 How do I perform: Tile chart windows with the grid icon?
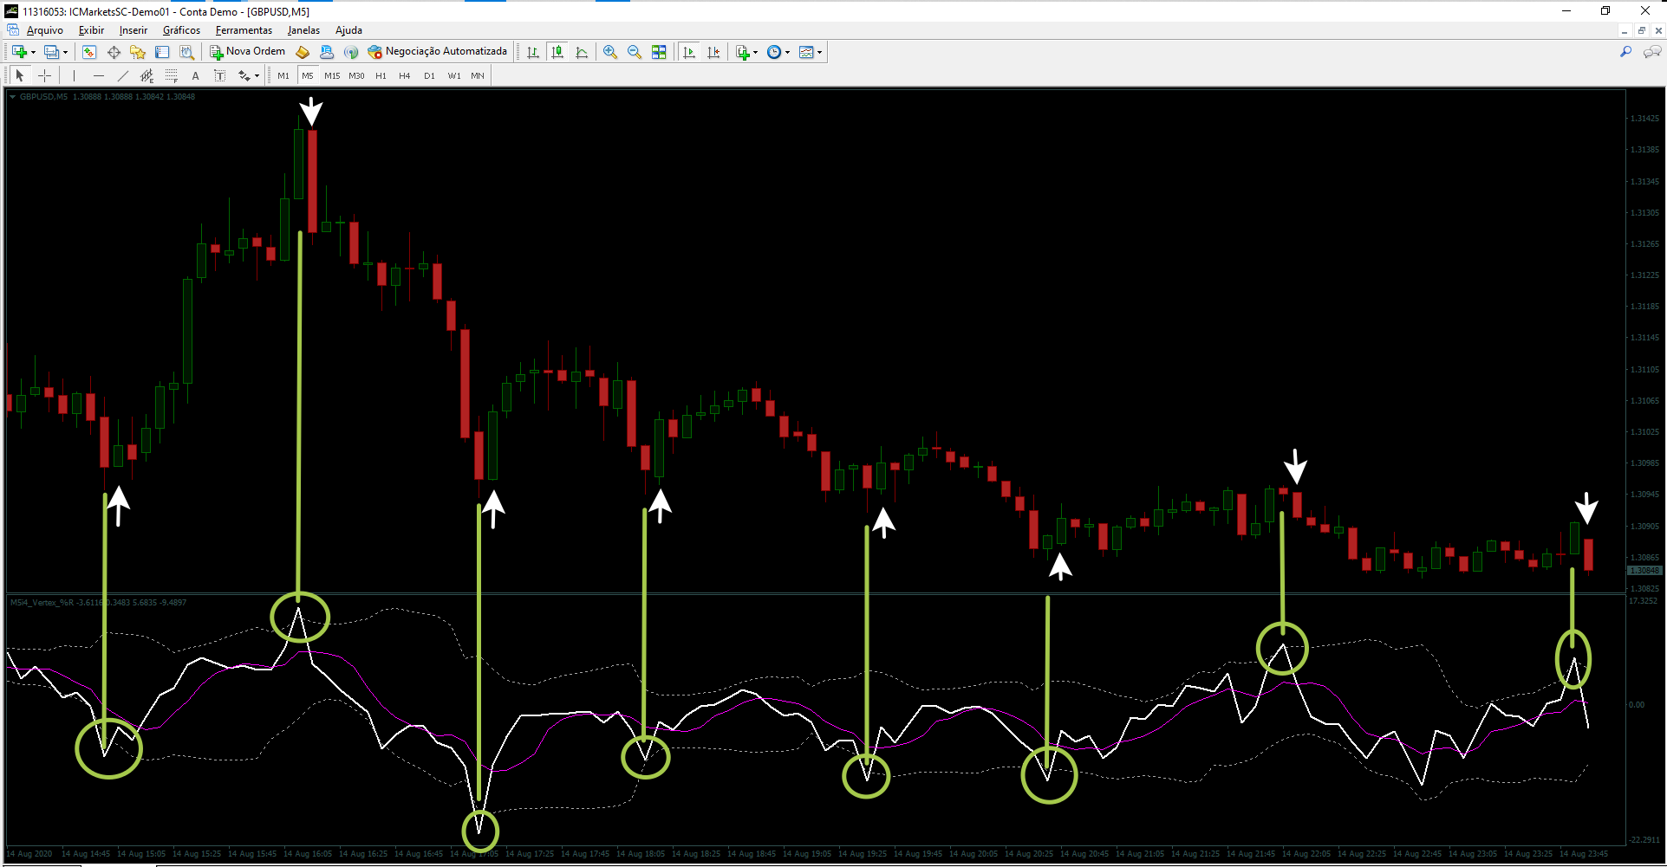(659, 52)
